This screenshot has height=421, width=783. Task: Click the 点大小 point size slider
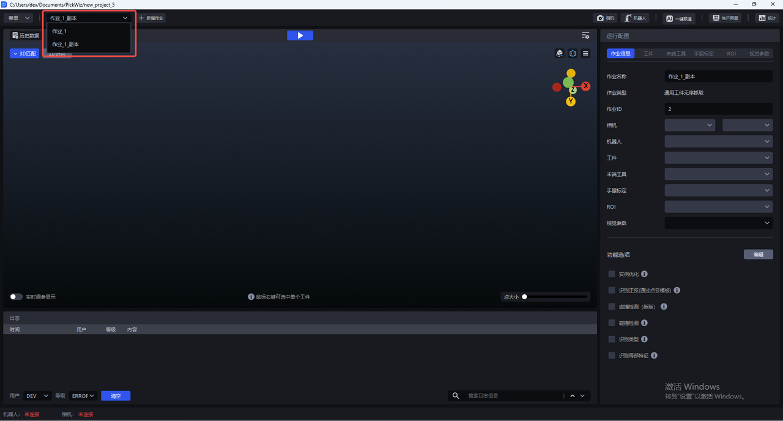click(554, 297)
